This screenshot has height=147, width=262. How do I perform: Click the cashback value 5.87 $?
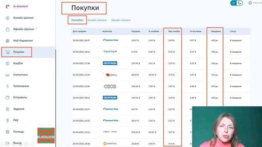[x=172, y=86]
